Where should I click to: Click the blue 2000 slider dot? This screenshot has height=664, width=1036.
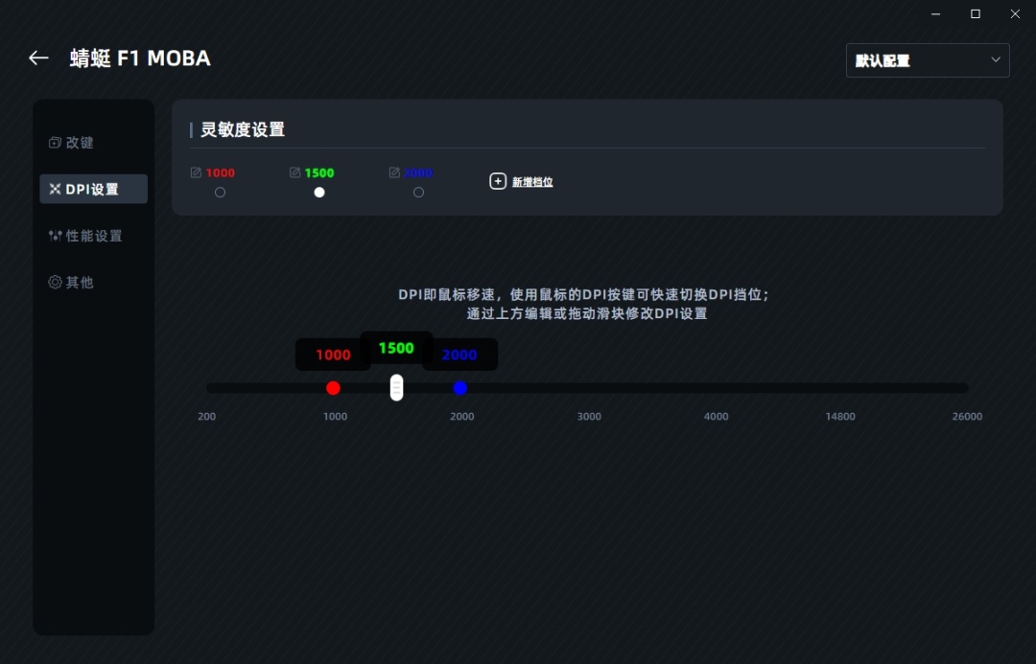[x=459, y=388]
